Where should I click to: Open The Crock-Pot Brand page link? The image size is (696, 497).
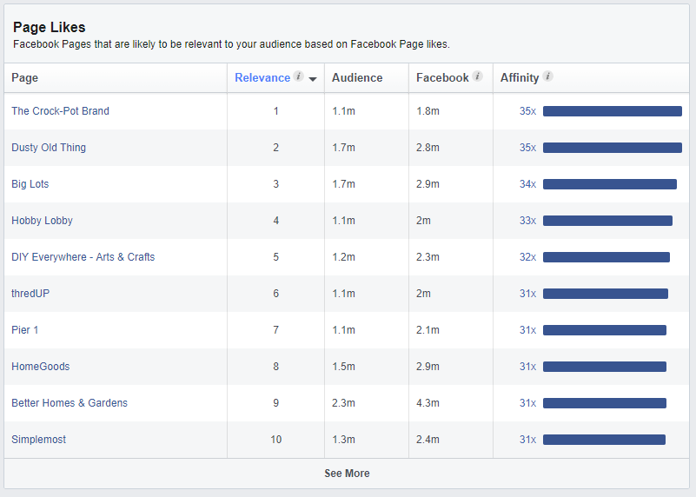[x=60, y=111]
